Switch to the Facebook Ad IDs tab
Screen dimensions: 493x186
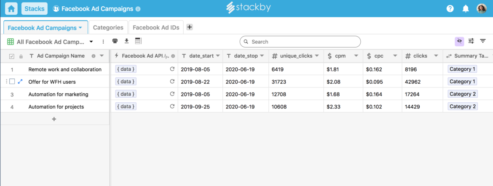coord(156,27)
